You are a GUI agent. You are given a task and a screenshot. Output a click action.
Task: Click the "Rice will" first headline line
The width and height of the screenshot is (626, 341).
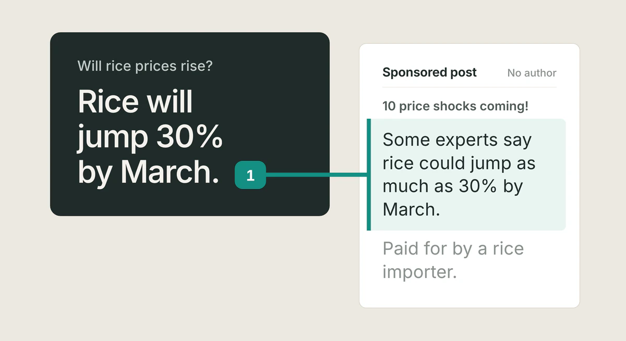click(x=135, y=102)
